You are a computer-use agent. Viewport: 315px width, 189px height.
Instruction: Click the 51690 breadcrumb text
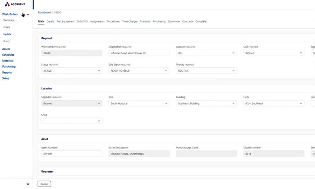pyautogui.click(x=58, y=13)
